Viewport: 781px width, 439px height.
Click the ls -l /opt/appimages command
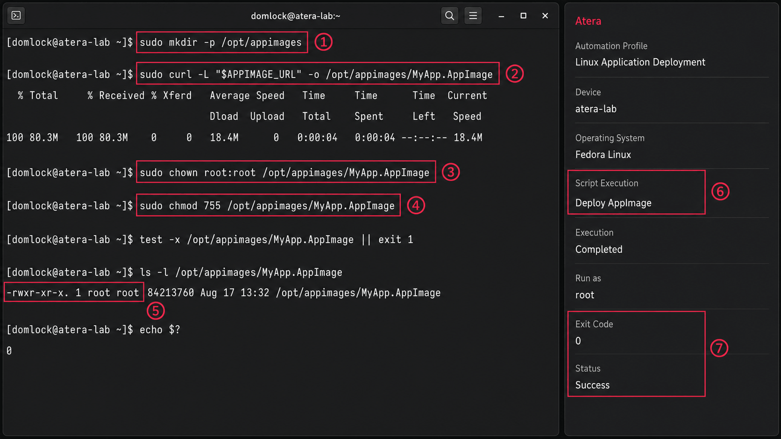pos(241,272)
